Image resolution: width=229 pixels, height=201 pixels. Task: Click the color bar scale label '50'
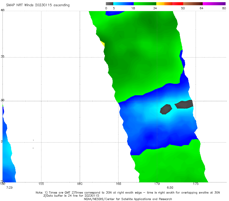tap(183, 8)
